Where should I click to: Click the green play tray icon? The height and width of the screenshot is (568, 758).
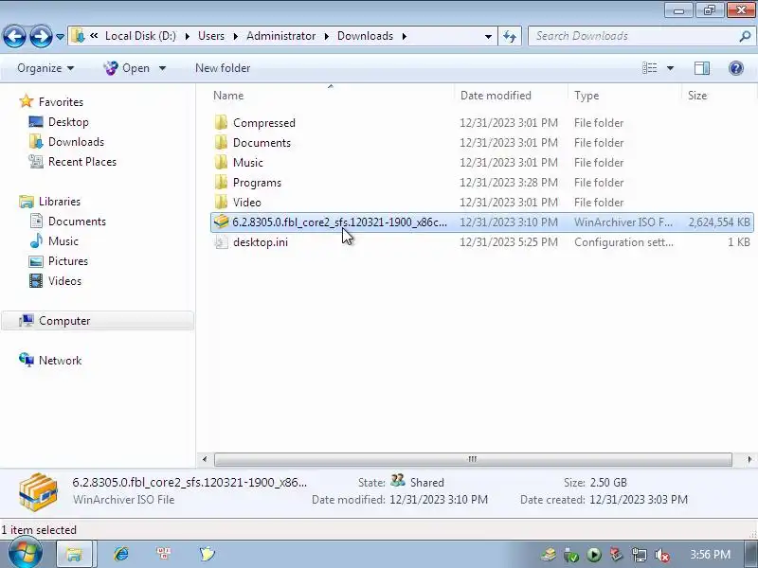point(594,555)
